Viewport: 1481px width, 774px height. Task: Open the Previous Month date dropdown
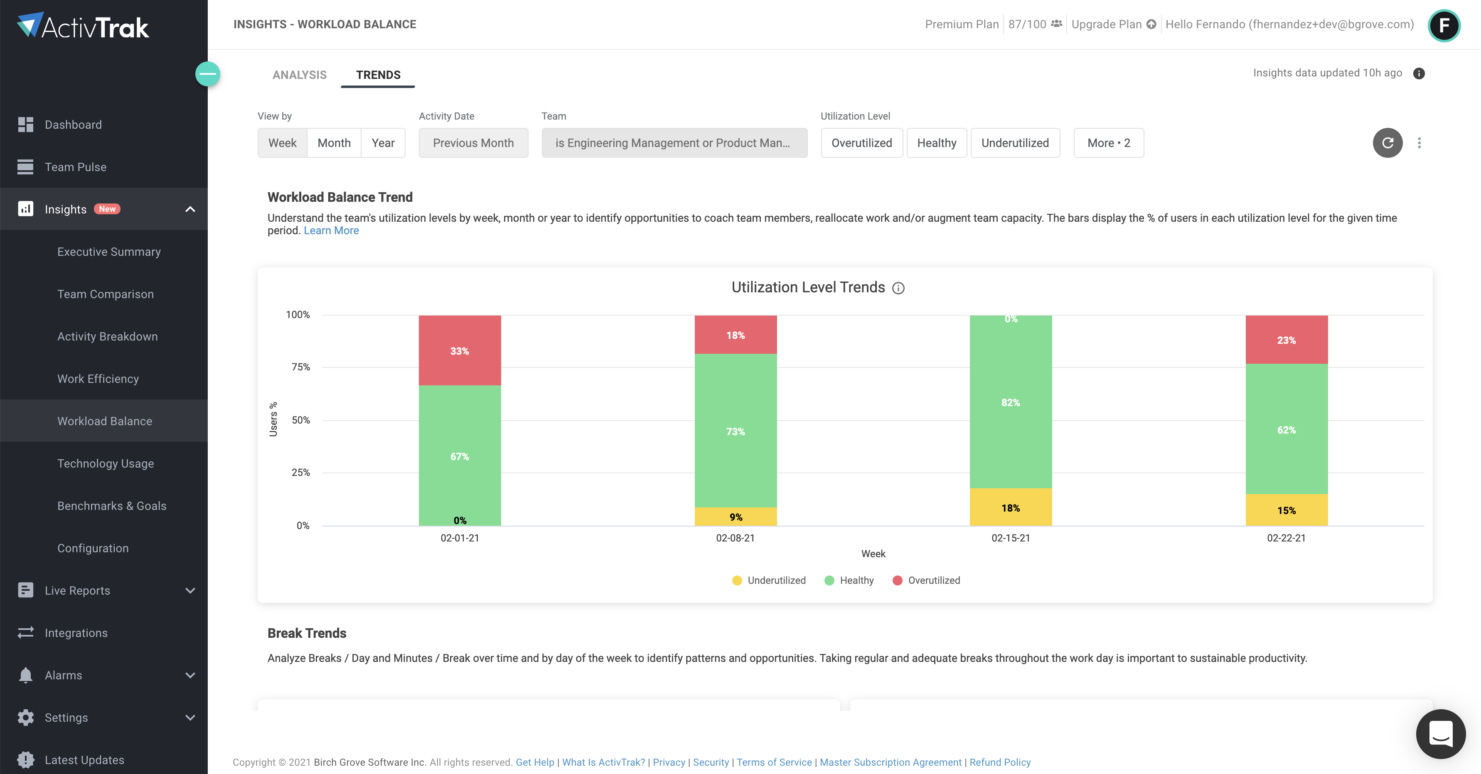[473, 142]
